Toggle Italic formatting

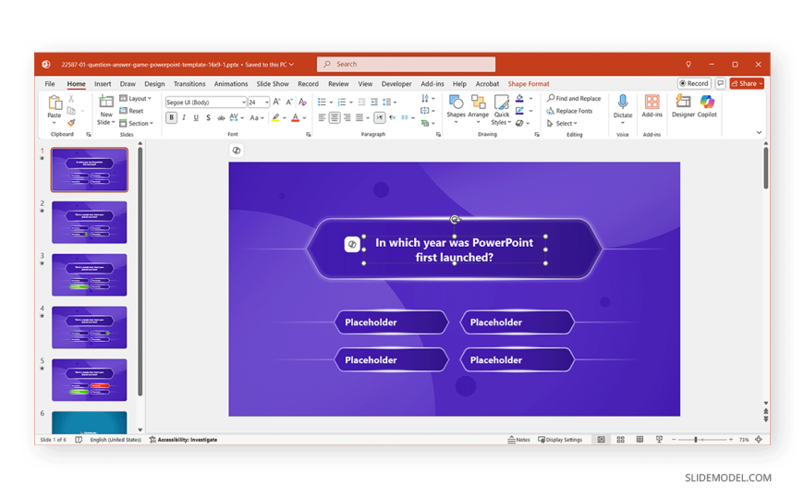point(184,118)
